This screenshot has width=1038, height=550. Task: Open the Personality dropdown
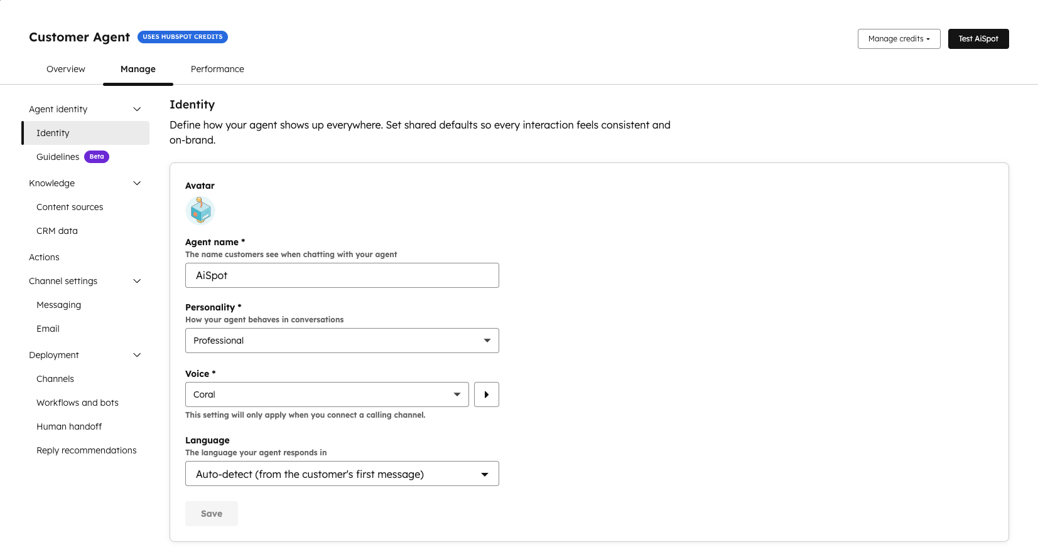(342, 341)
